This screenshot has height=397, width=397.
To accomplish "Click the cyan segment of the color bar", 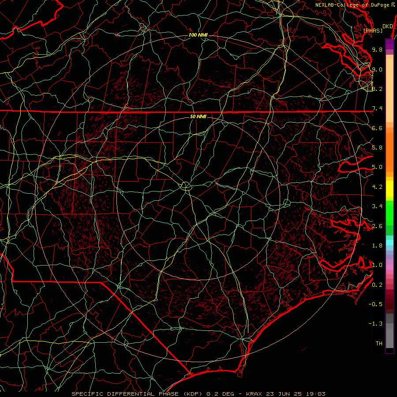I will [x=390, y=242].
